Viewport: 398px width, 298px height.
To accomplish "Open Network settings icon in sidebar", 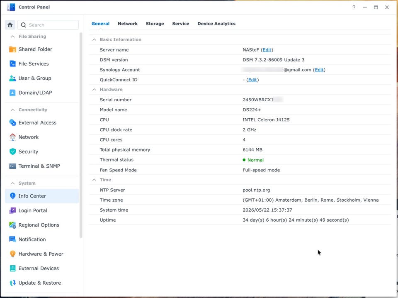I will pos(12,137).
